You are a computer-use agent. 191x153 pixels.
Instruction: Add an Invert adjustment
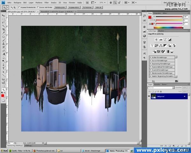point(154,52)
